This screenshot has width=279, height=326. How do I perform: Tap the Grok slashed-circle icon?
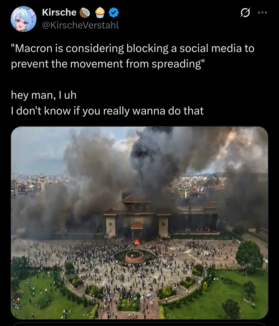coord(245,12)
